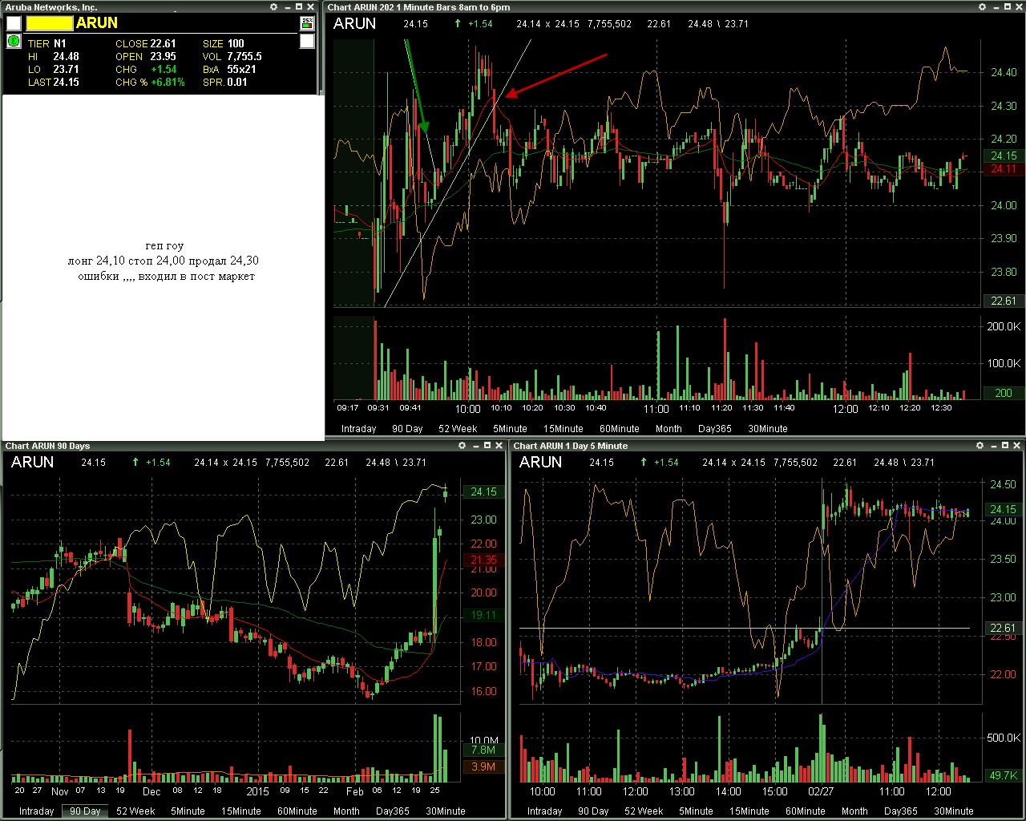Click the red 24.11 price tag on chart axis
The width and height of the screenshot is (1026, 821).
point(1004,168)
